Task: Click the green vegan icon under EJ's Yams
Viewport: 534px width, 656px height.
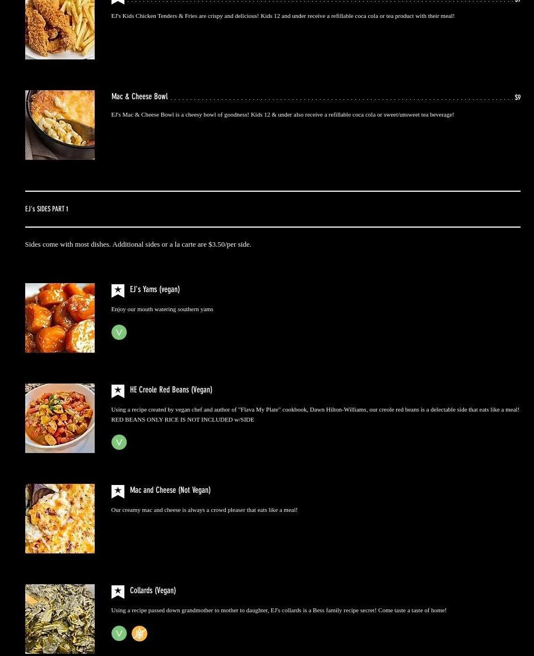Action: (119, 332)
